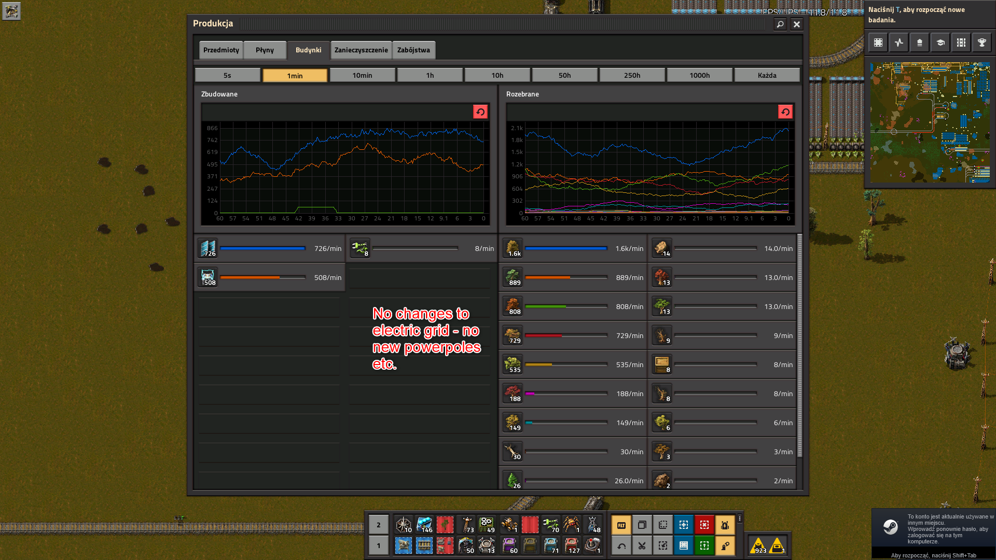This screenshot has width=996, height=560.
Task: Toggle the ALT mode button in shortcut bar
Action: [621, 525]
